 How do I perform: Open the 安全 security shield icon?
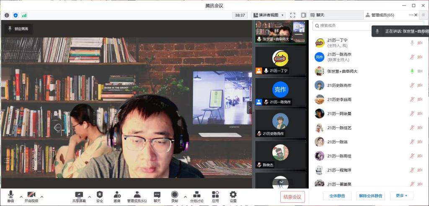pos(100,196)
